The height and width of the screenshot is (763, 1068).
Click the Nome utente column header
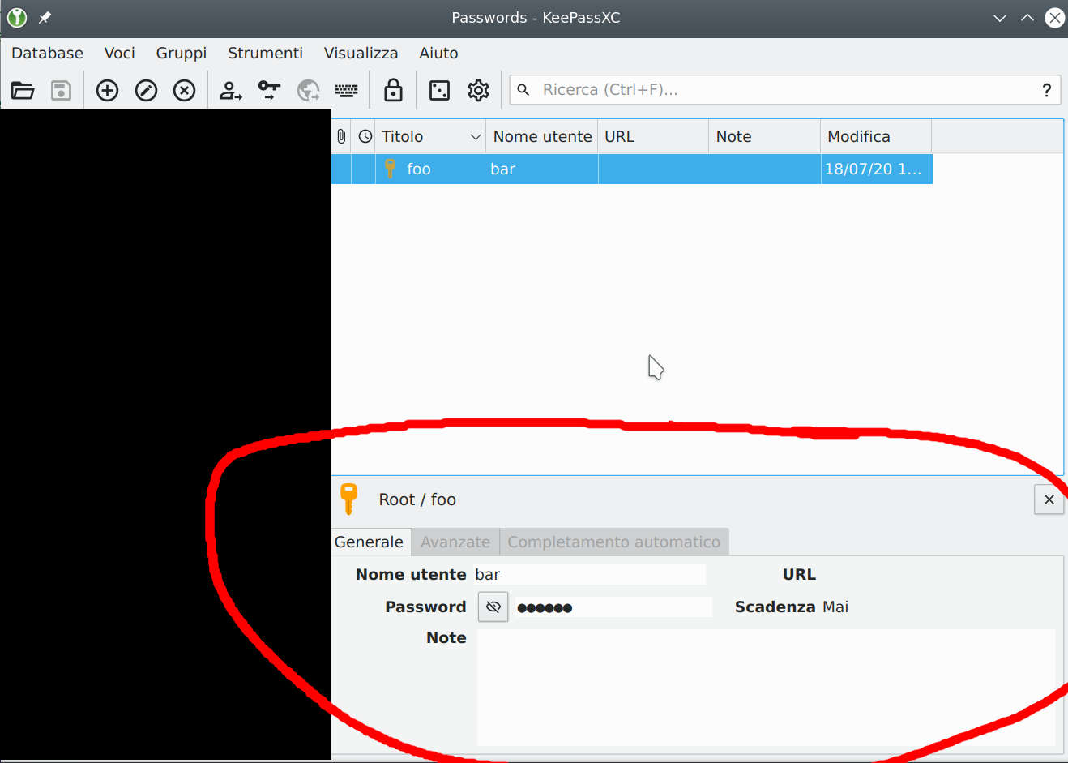pos(542,136)
